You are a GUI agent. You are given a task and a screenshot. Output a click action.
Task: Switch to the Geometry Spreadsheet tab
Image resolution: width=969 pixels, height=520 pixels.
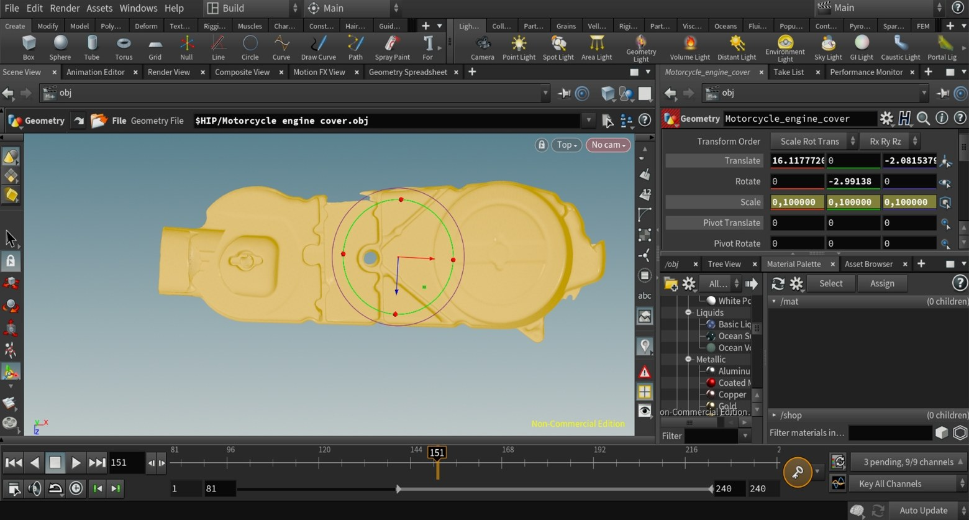click(407, 72)
